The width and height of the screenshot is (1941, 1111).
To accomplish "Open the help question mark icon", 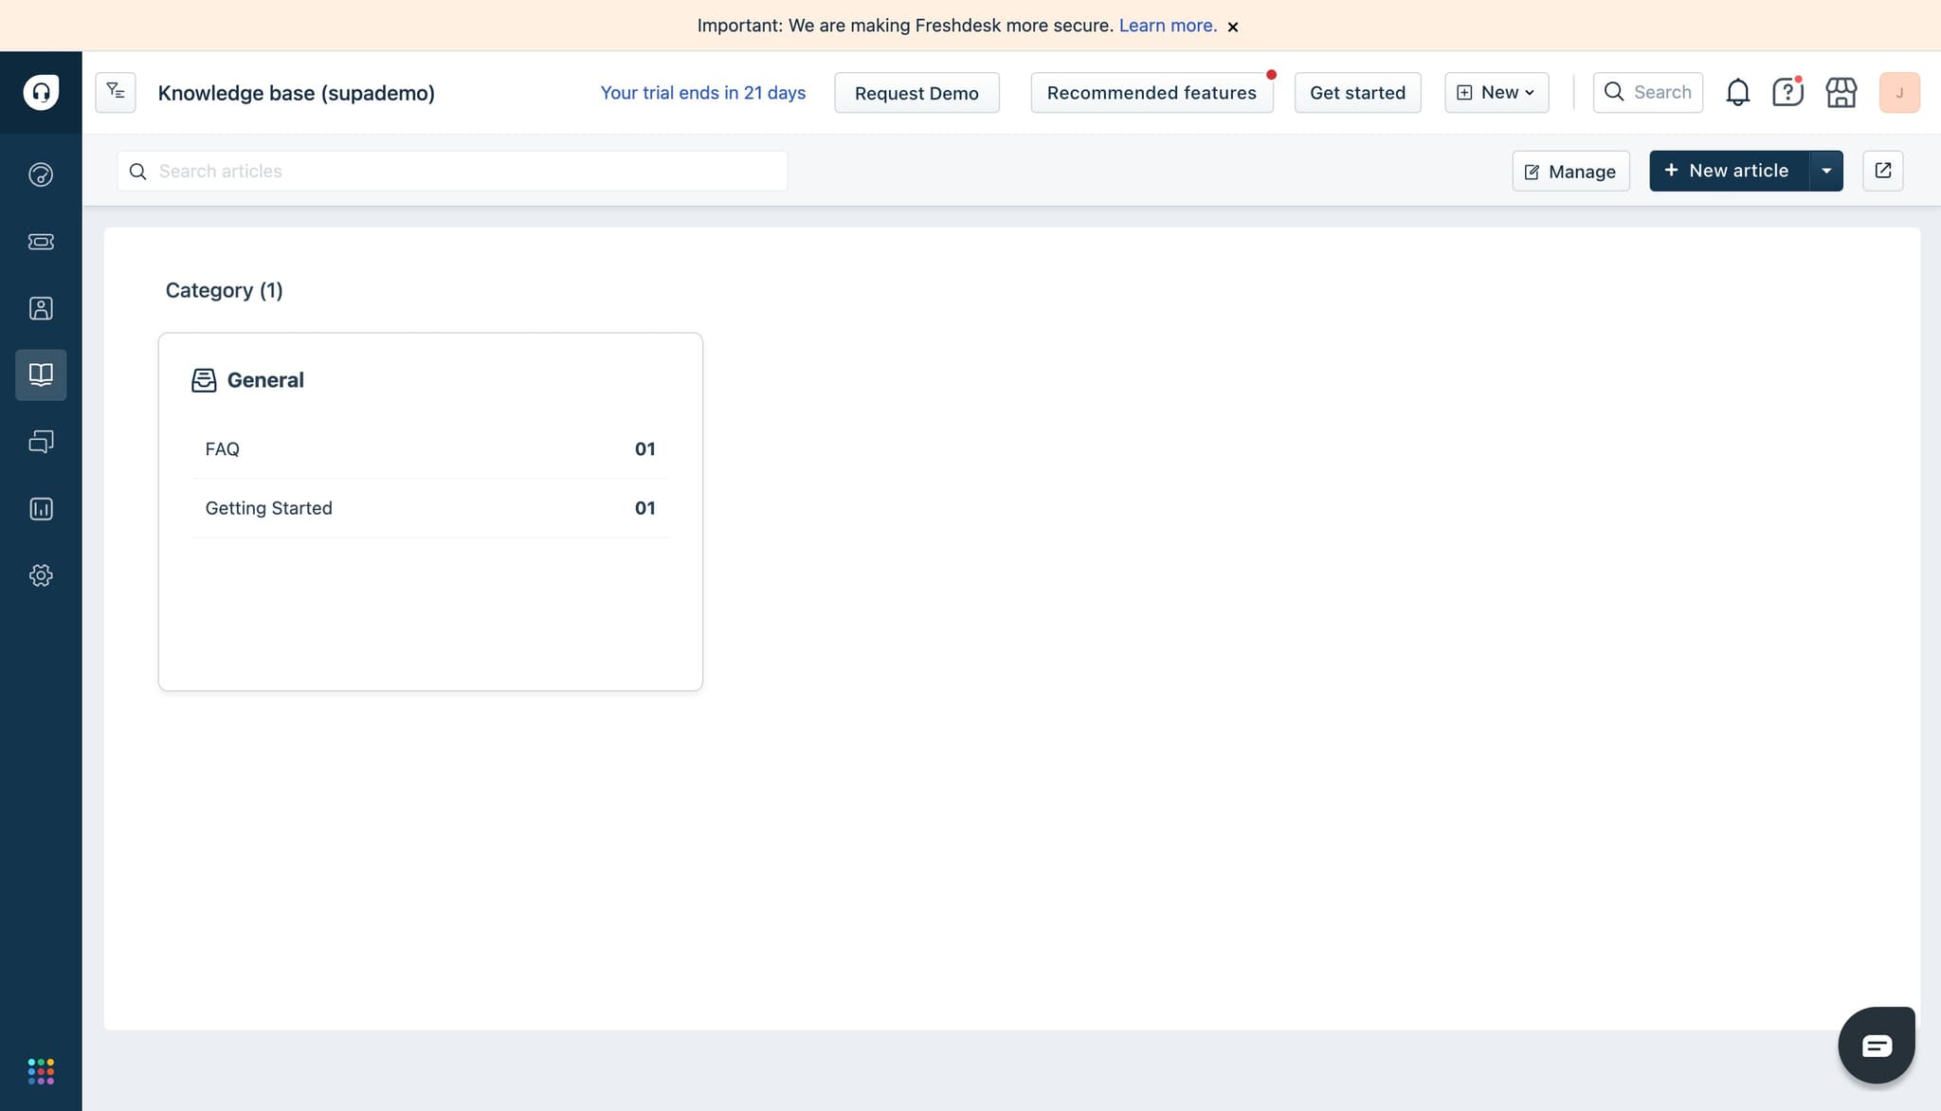I will point(1787,93).
